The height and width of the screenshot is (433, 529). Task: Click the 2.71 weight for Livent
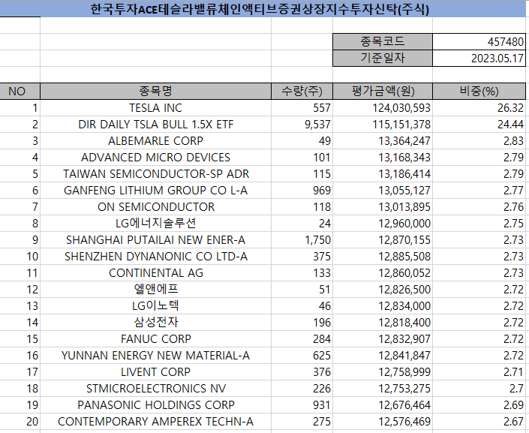tap(479, 372)
